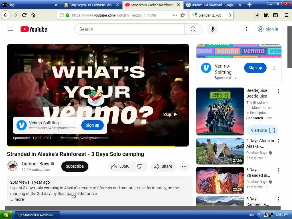The image size is (292, 219).
Task: Open the Outdoor Boys channel avatar
Action: (x=13, y=166)
